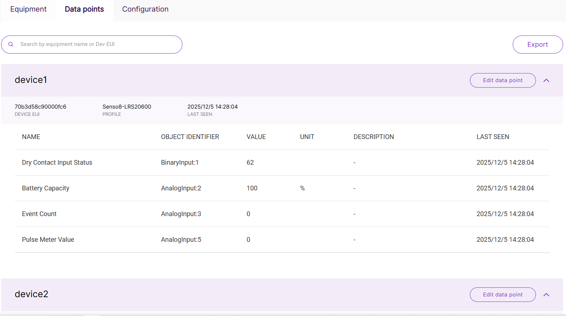The width and height of the screenshot is (566, 316).
Task: Collapse the device2 panel
Action: click(x=546, y=295)
